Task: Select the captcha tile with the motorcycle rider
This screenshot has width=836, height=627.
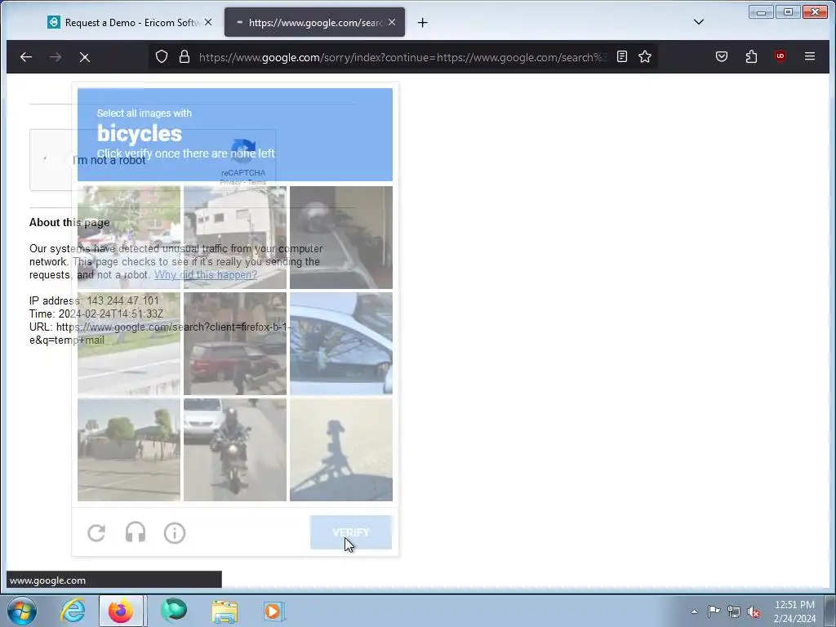Action: coord(234,450)
